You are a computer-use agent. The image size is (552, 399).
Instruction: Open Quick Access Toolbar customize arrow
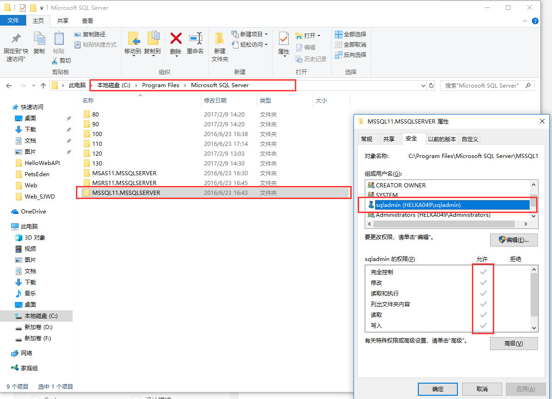41,8
